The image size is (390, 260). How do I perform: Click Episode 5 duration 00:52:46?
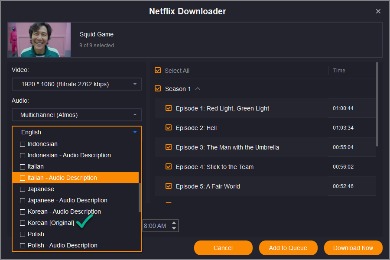[x=343, y=186]
